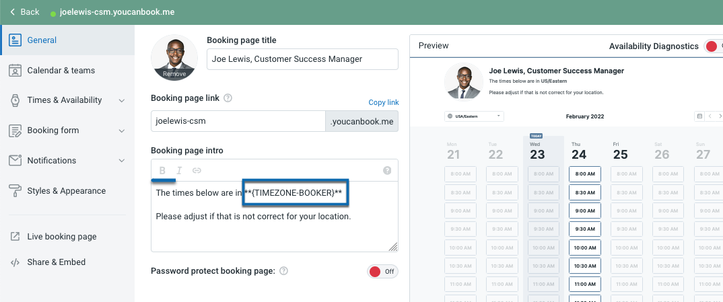
Task: Toggle Availability Diagnostics switch
Action: pyautogui.click(x=712, y=46)
